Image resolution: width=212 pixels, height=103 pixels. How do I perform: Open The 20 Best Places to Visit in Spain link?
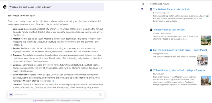coord(172,9)
